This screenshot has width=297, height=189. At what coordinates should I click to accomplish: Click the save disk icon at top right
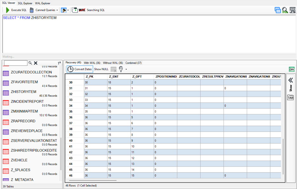292,10
